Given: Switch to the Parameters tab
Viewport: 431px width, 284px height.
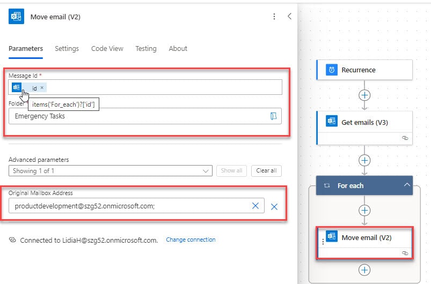Looking at the screenshot, I should point(26,49).
